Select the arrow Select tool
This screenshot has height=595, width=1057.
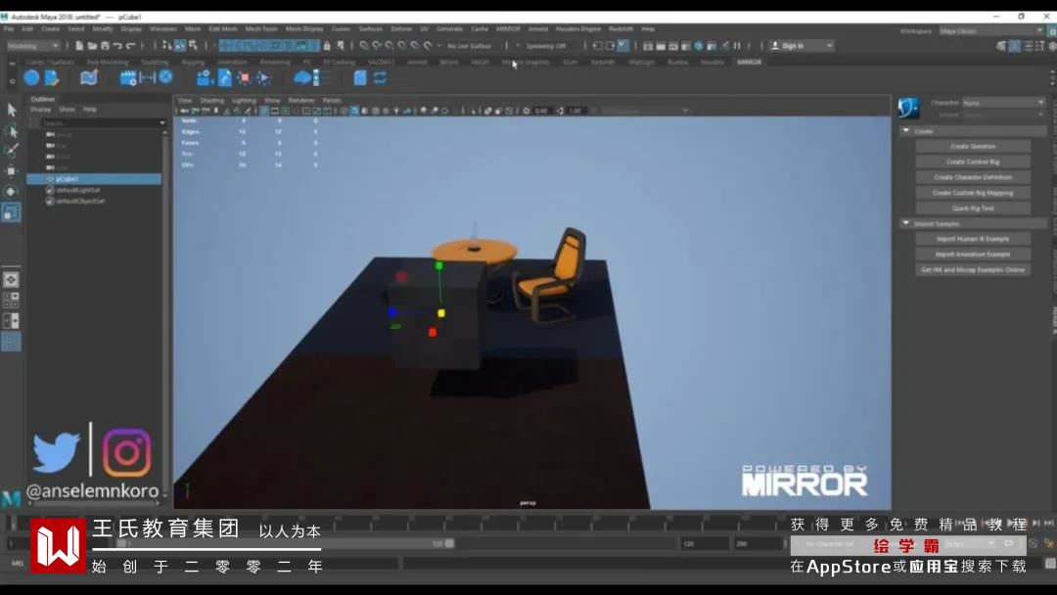[12, 110]
